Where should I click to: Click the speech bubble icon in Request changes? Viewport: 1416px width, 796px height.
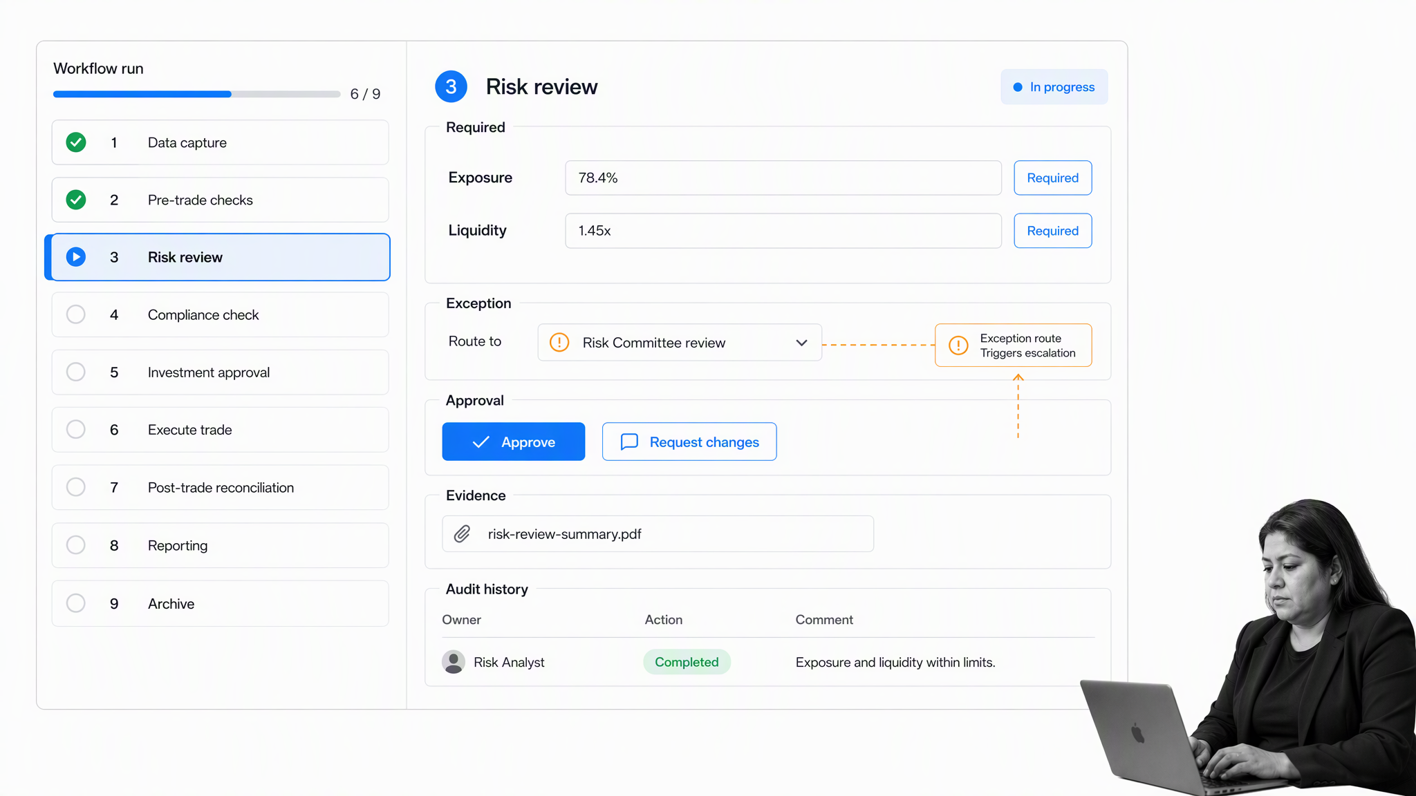(x=629, y=442)
